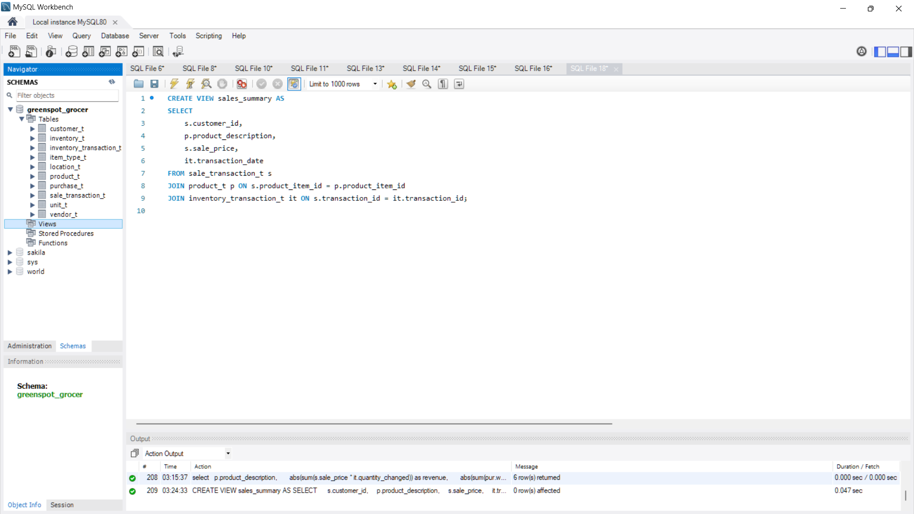This screenshot has height=514, width=914.
Task: Expand the sale_transaction_t table
Action: pyautogui.click(x=32, y=196)
